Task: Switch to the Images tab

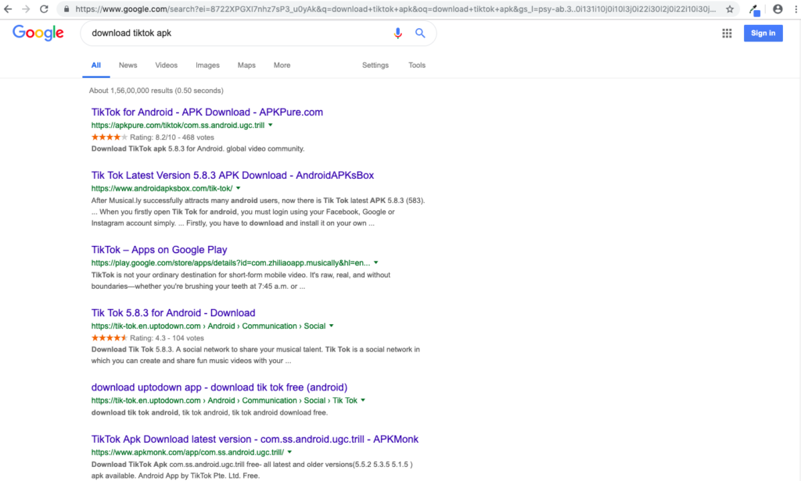Action: click(x=207, y=66)
